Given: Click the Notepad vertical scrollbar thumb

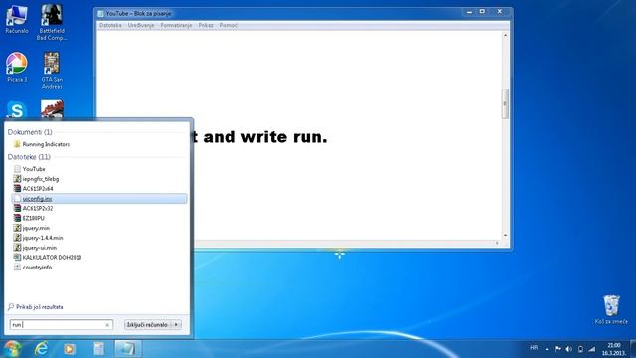Looking at the screenshot, I should click(x=505, y=104).
